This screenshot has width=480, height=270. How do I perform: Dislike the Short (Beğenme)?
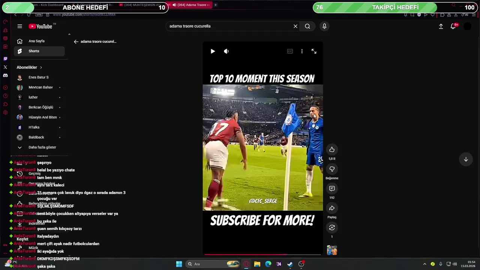(x=332, y=169)
